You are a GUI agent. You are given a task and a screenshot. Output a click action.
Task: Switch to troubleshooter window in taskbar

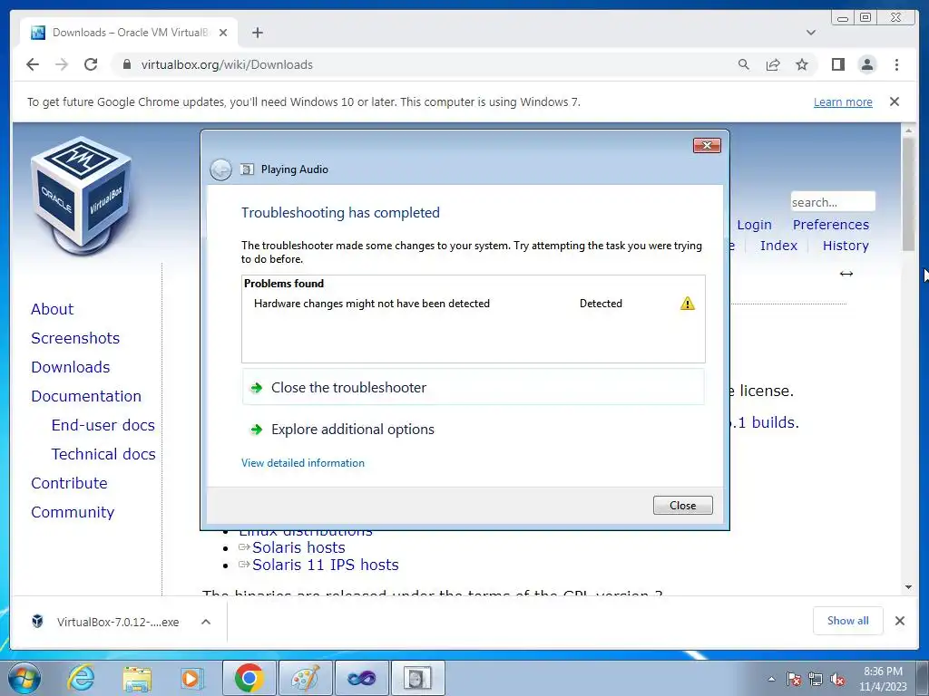pos(417,678)
